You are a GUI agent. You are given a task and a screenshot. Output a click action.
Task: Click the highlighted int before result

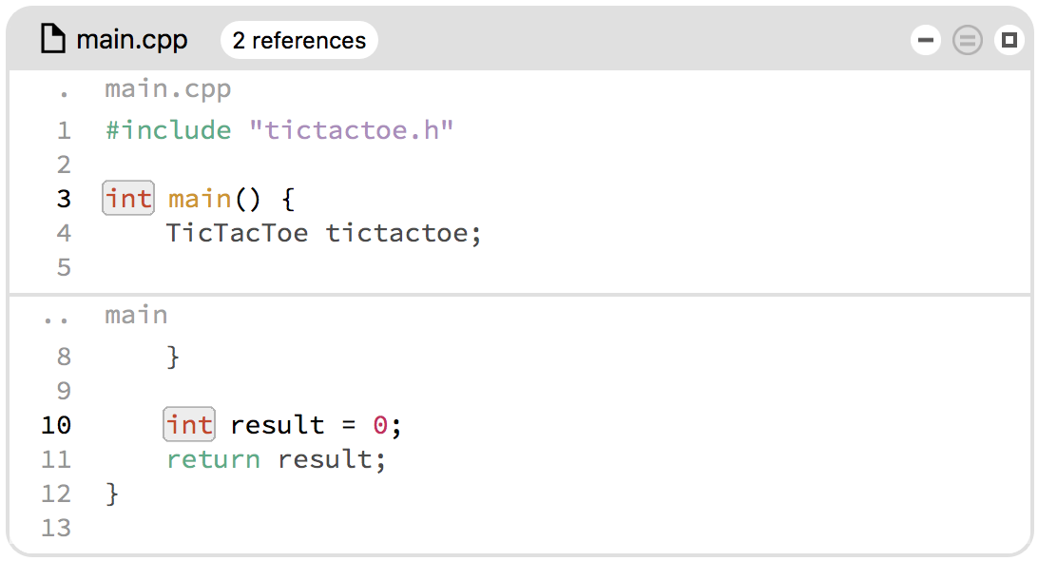click(189, 425)
